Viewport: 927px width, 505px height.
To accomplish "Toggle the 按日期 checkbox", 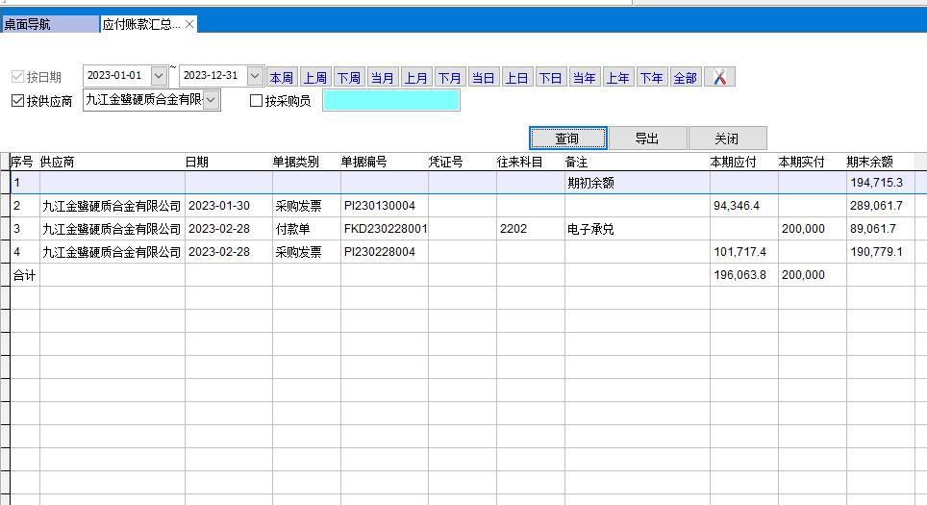I will point(17,77).
